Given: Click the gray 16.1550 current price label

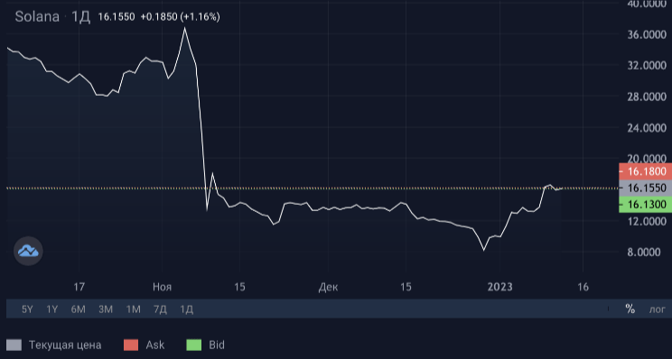Looking at the screenshot, I should [x=646, y=188].
